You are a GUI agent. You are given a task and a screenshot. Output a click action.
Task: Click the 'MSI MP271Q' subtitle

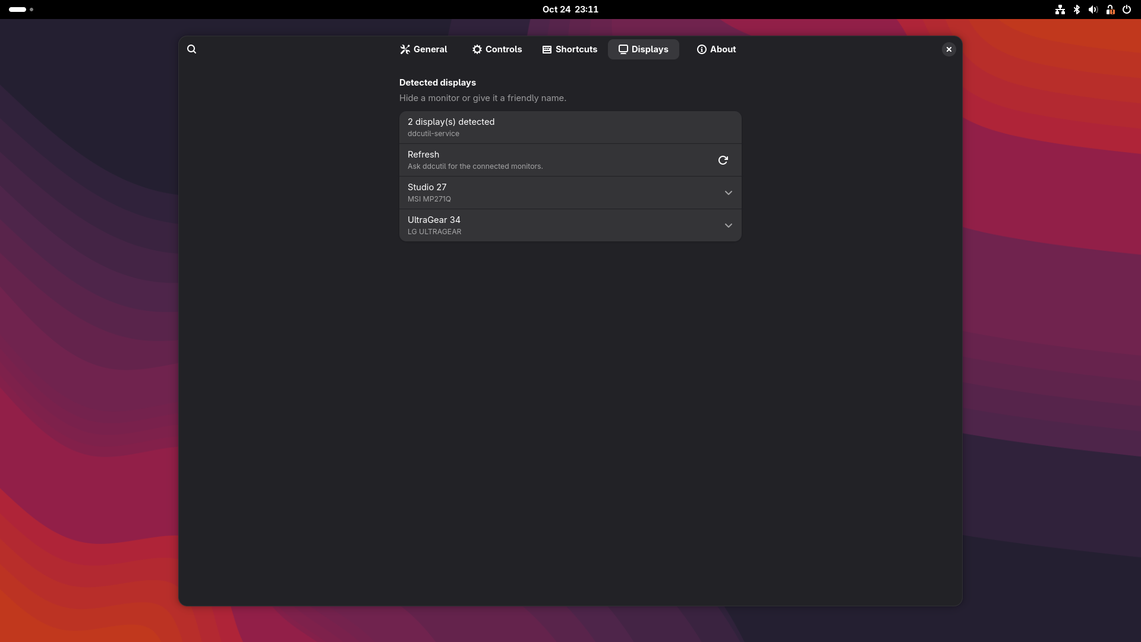point(429,199)
